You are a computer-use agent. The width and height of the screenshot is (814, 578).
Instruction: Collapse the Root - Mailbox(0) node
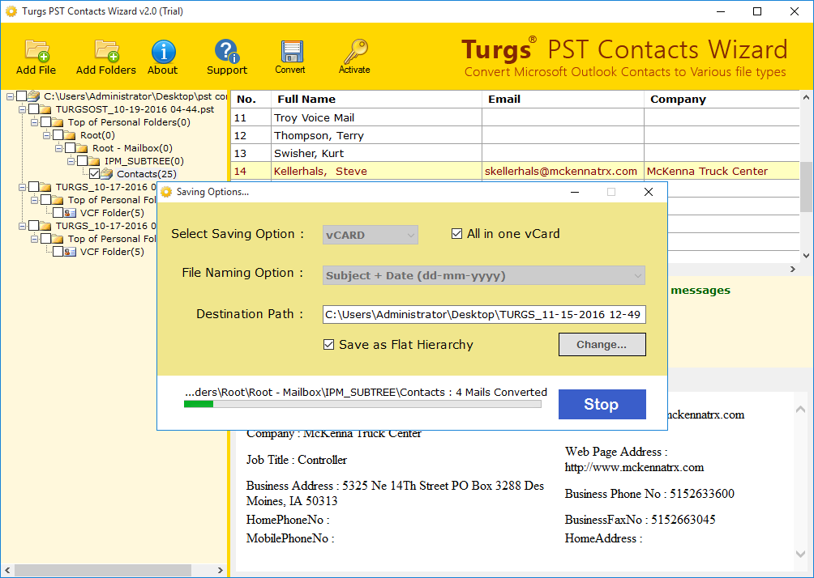click(x=58, y=148)
